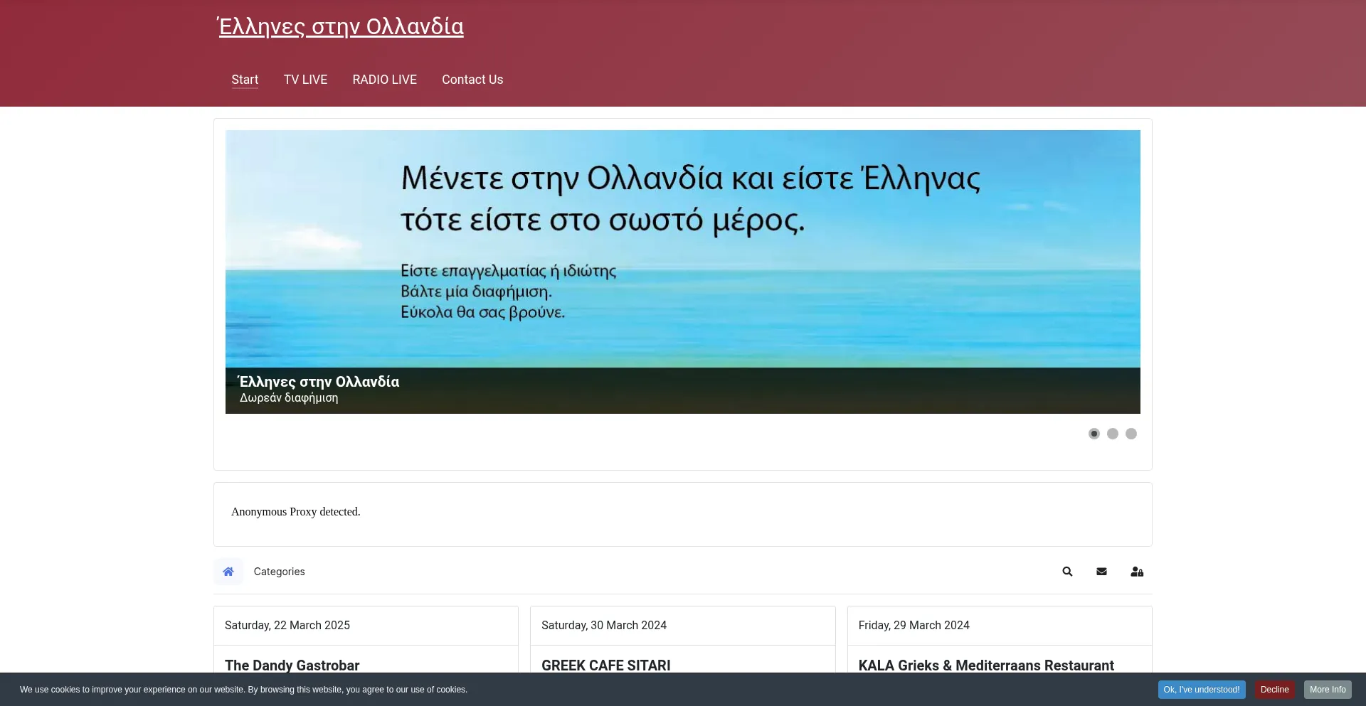Click the Anonymous Proxy detected message
The height and width of the screenshot is (706, 1366).
point(296,512)
